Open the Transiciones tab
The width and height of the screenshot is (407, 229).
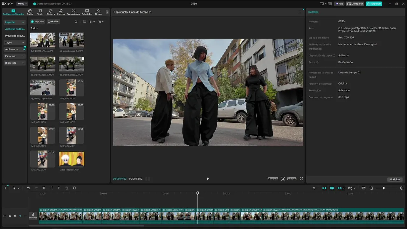(73, 12)
